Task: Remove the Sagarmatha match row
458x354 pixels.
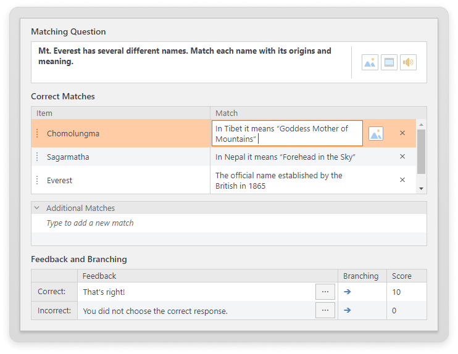Action: coord(402,157)
